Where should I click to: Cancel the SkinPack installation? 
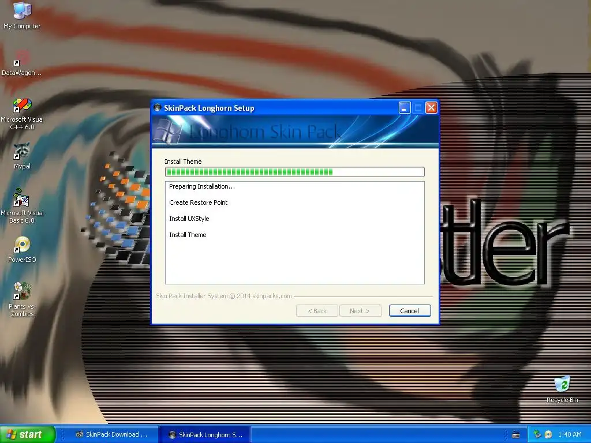tap(410, 311)
